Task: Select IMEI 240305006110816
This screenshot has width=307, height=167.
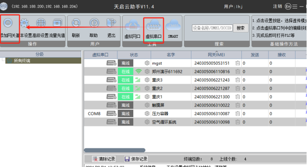Action: click(x=212, y=72)
